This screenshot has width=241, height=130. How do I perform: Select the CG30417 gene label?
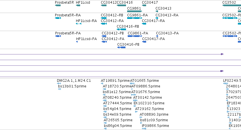point(150,3)
